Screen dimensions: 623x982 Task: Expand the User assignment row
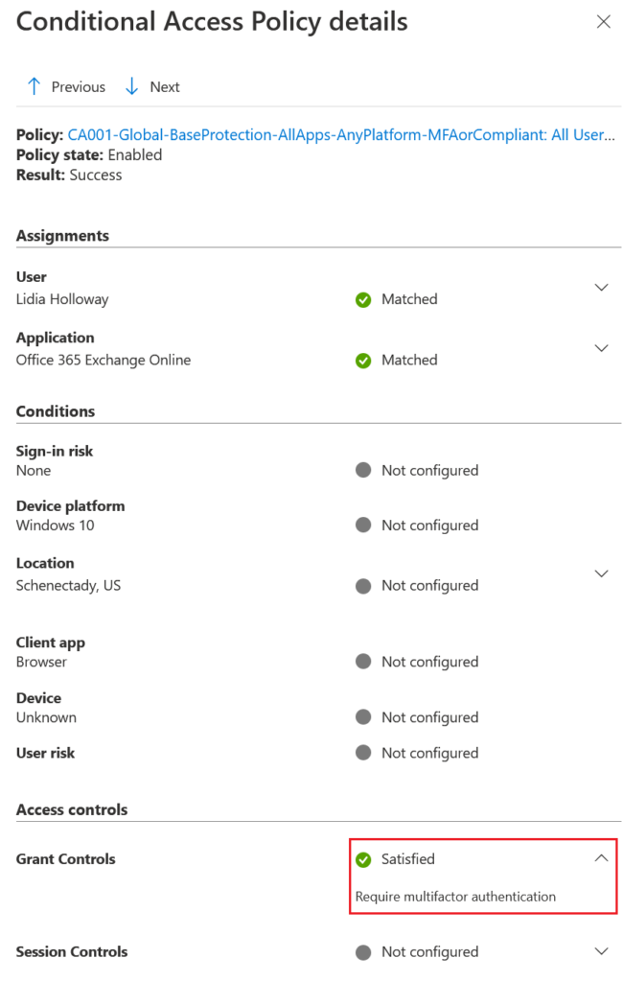(x=601, y=288)
